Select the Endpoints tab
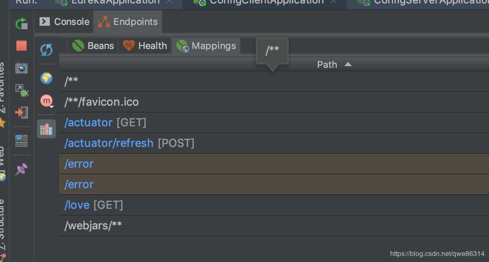 point(128,21)
